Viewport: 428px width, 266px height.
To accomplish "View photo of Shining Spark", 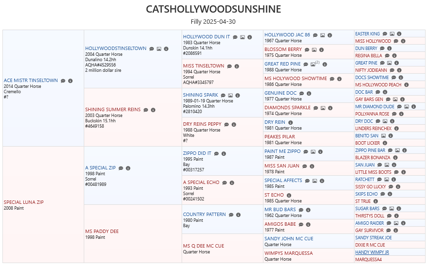I will [230, 95].
